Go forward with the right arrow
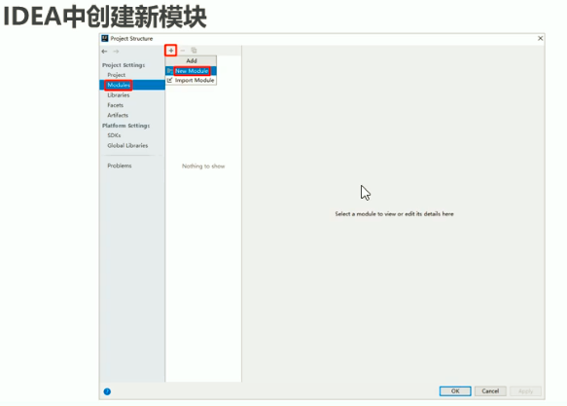567x407 pixels. (116, 51)
